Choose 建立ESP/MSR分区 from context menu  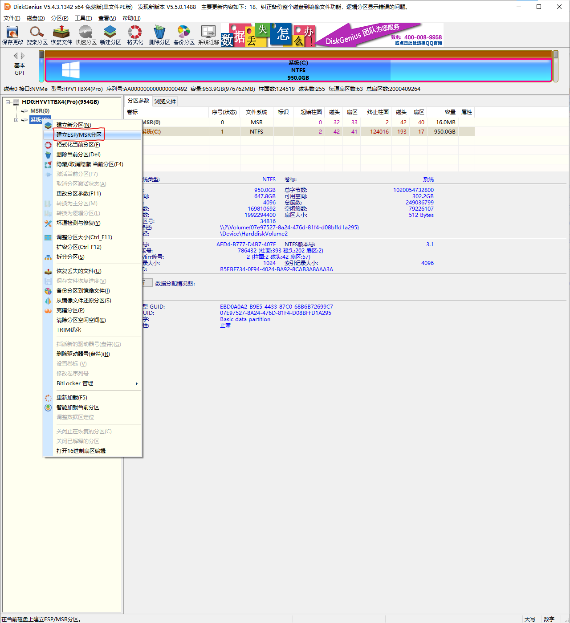point(93,135)
